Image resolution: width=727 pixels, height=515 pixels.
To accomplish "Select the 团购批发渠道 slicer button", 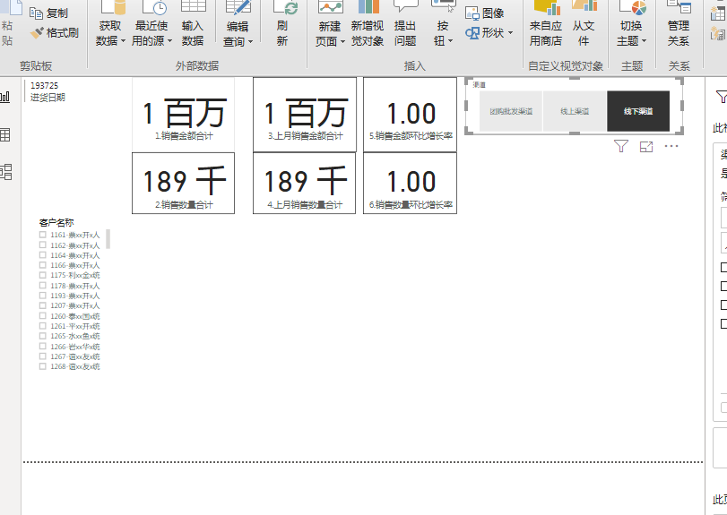I will point(511,111).
